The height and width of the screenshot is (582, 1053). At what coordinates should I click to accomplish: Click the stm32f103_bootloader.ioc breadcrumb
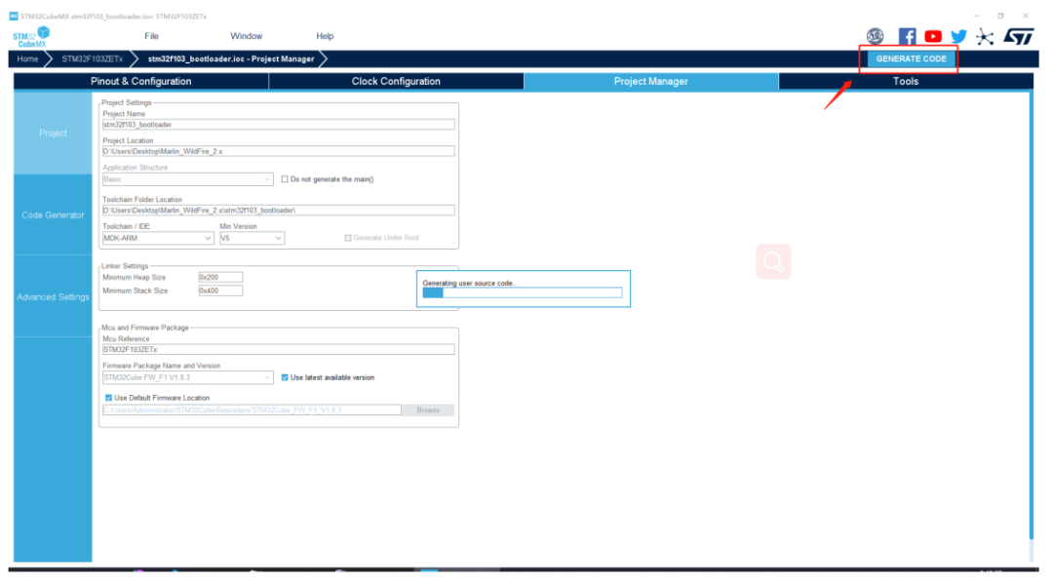(231, 59)
